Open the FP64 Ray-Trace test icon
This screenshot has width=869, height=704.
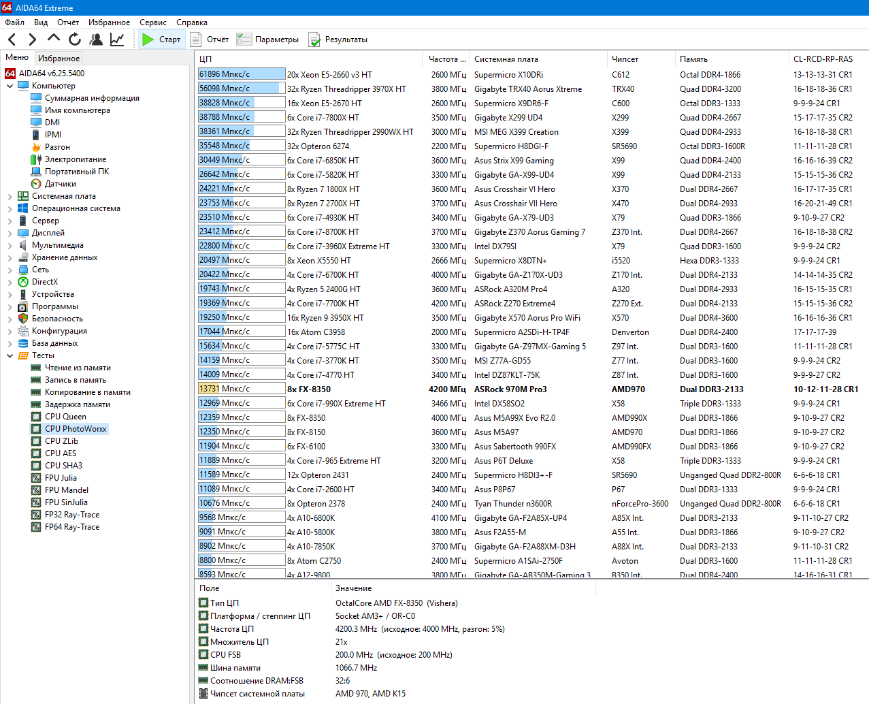click(x=36, y=527)
